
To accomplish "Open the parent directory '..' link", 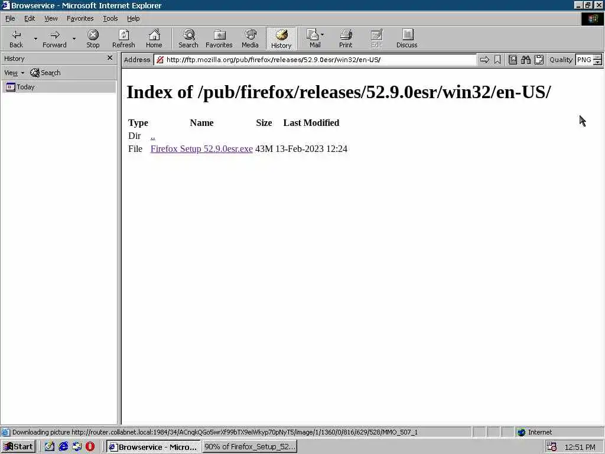I will point(153,136).
